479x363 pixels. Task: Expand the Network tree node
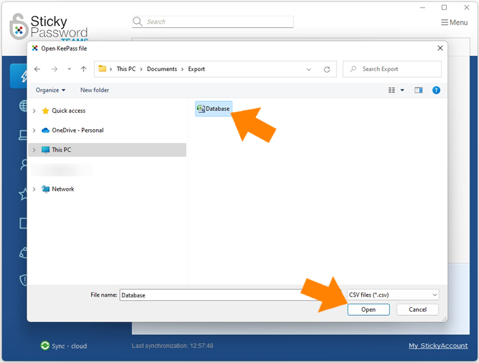(x=34, y=189)
